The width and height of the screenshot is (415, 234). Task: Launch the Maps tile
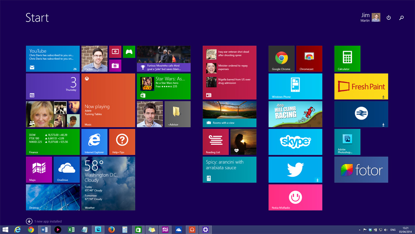[39, 170]
